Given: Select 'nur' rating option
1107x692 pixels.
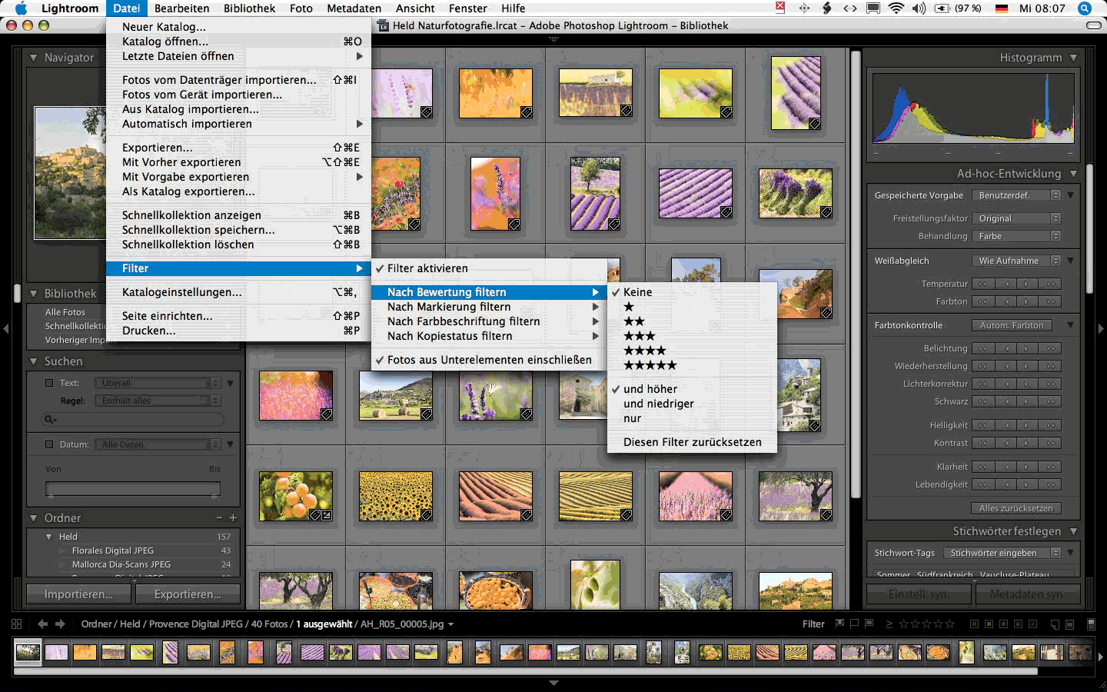Looking at the screenshot, I should tap(692, 418).
